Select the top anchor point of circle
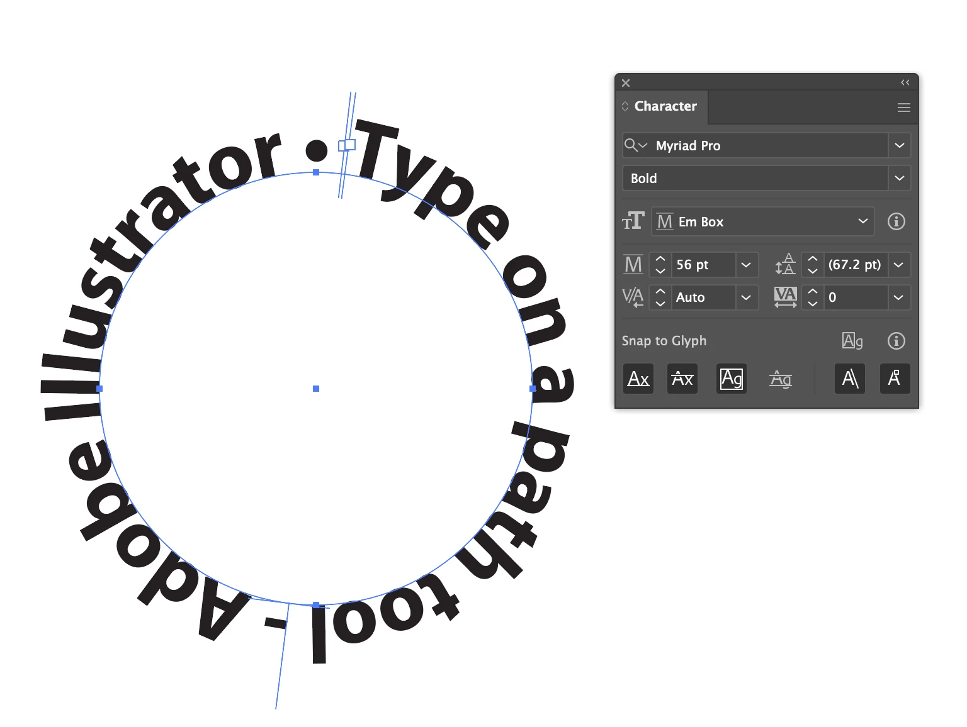The image size is (967, 727). click(x=316, y=172)
